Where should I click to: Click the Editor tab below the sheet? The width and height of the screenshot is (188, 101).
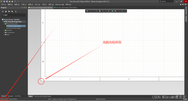[x=31, y=96]
